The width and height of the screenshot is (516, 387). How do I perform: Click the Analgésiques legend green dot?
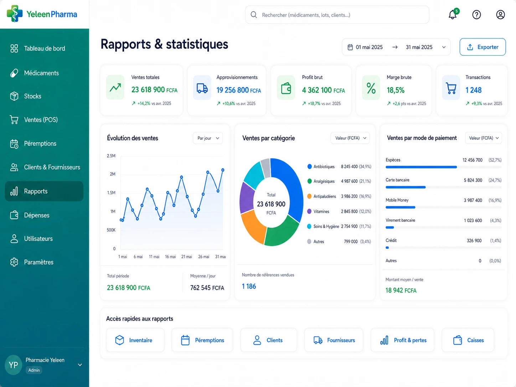tap(310, 181)
